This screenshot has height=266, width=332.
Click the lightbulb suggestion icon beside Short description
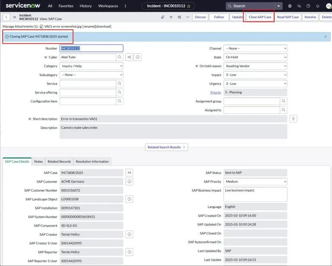click(293, 119)
